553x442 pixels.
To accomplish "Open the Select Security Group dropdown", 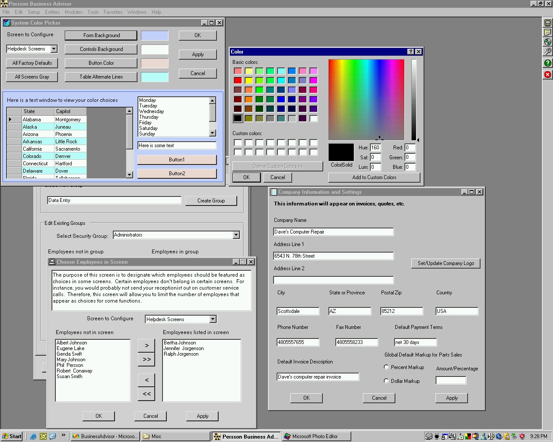I will pos(236,235).
